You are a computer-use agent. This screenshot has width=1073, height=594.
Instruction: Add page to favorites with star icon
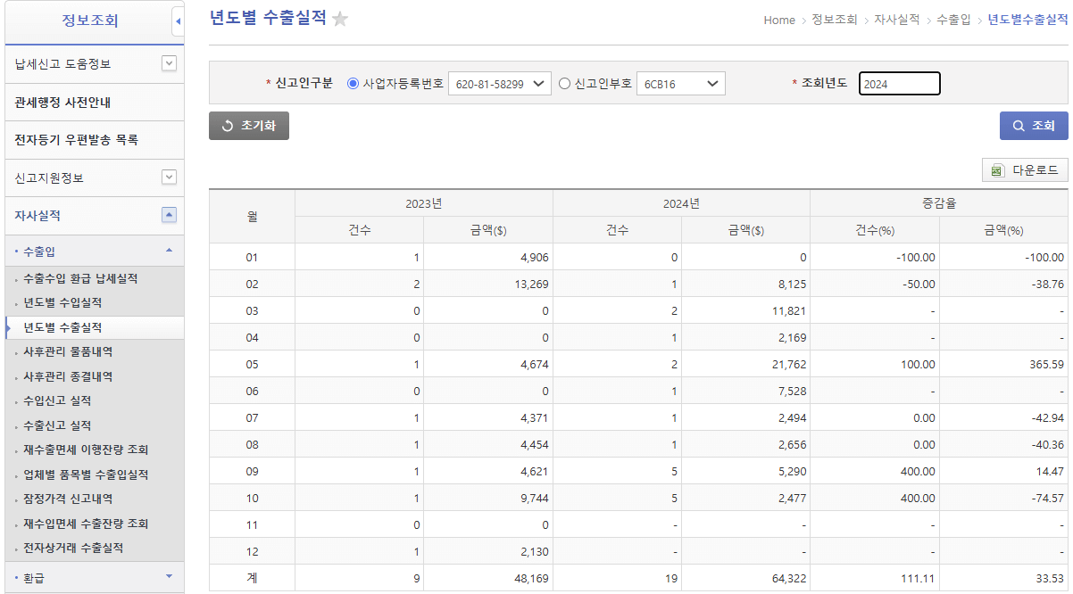(340, 19)
